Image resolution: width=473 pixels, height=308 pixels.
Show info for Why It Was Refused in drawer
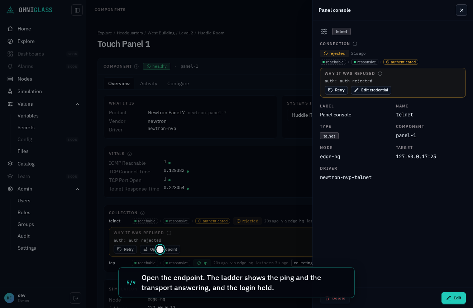380,73
